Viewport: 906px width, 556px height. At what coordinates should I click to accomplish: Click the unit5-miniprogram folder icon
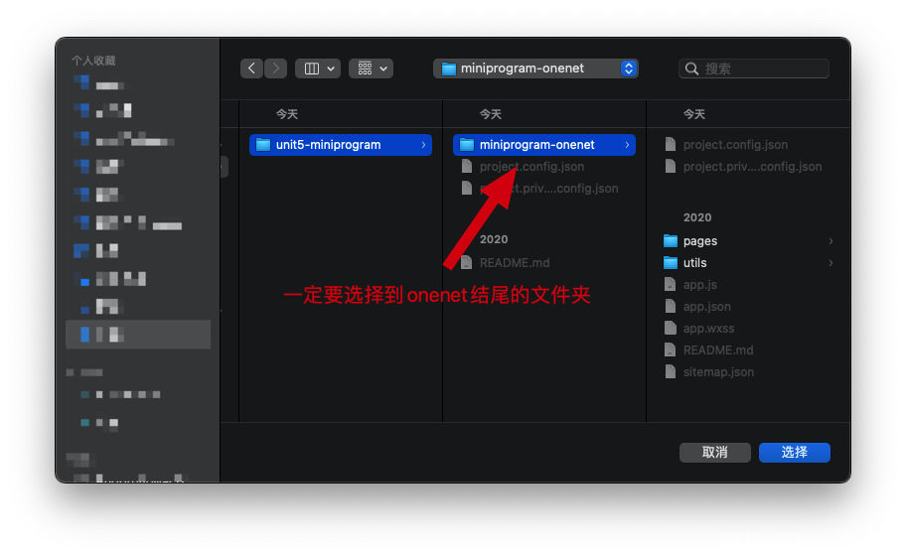263,145
